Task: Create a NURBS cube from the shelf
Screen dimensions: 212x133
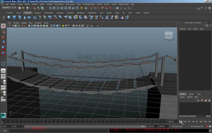Action: coord(14,17)
